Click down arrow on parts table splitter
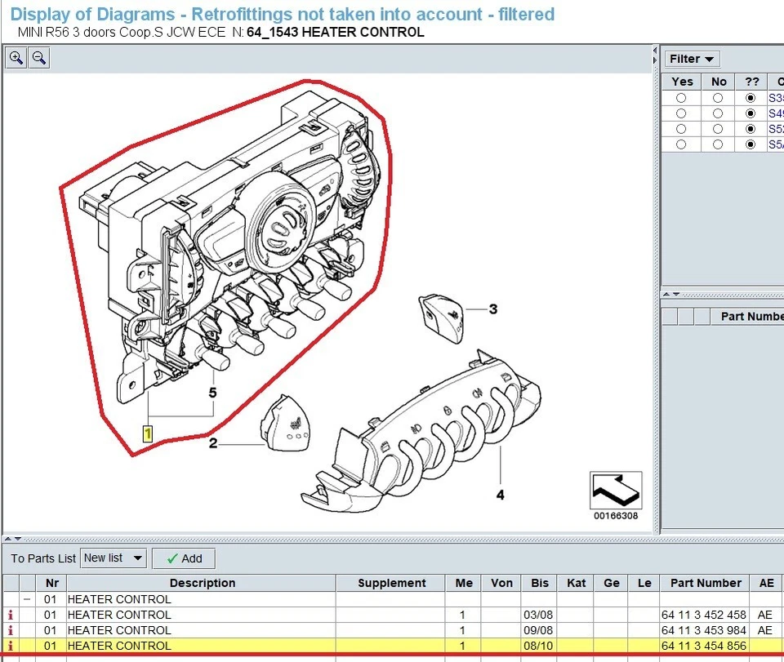 point(18,539)
